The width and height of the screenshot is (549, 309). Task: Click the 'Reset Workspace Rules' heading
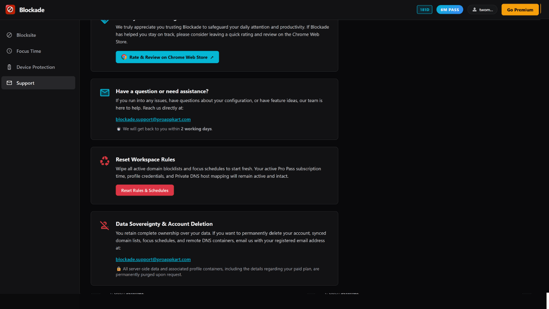(x=145, y=159)
